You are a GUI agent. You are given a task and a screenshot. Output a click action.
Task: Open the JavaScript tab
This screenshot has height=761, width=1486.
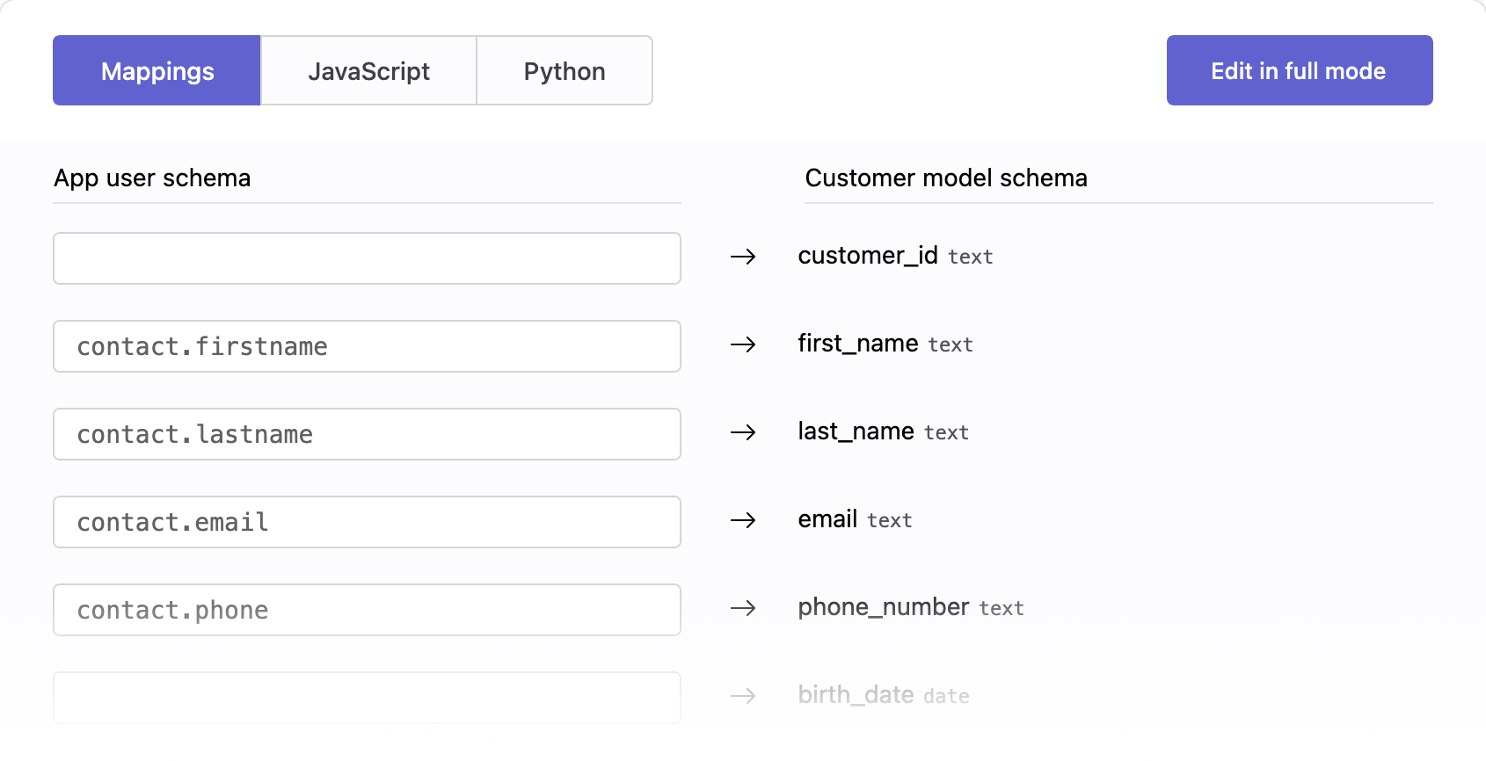tap(368, 71)
